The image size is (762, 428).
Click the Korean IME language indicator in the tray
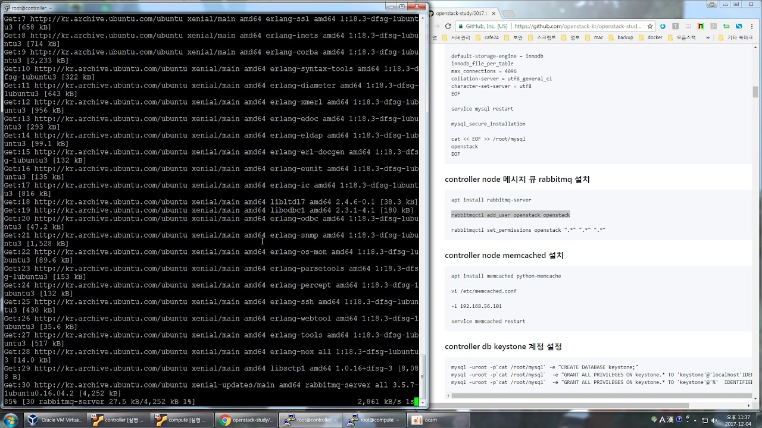click(x=662, y=420)
